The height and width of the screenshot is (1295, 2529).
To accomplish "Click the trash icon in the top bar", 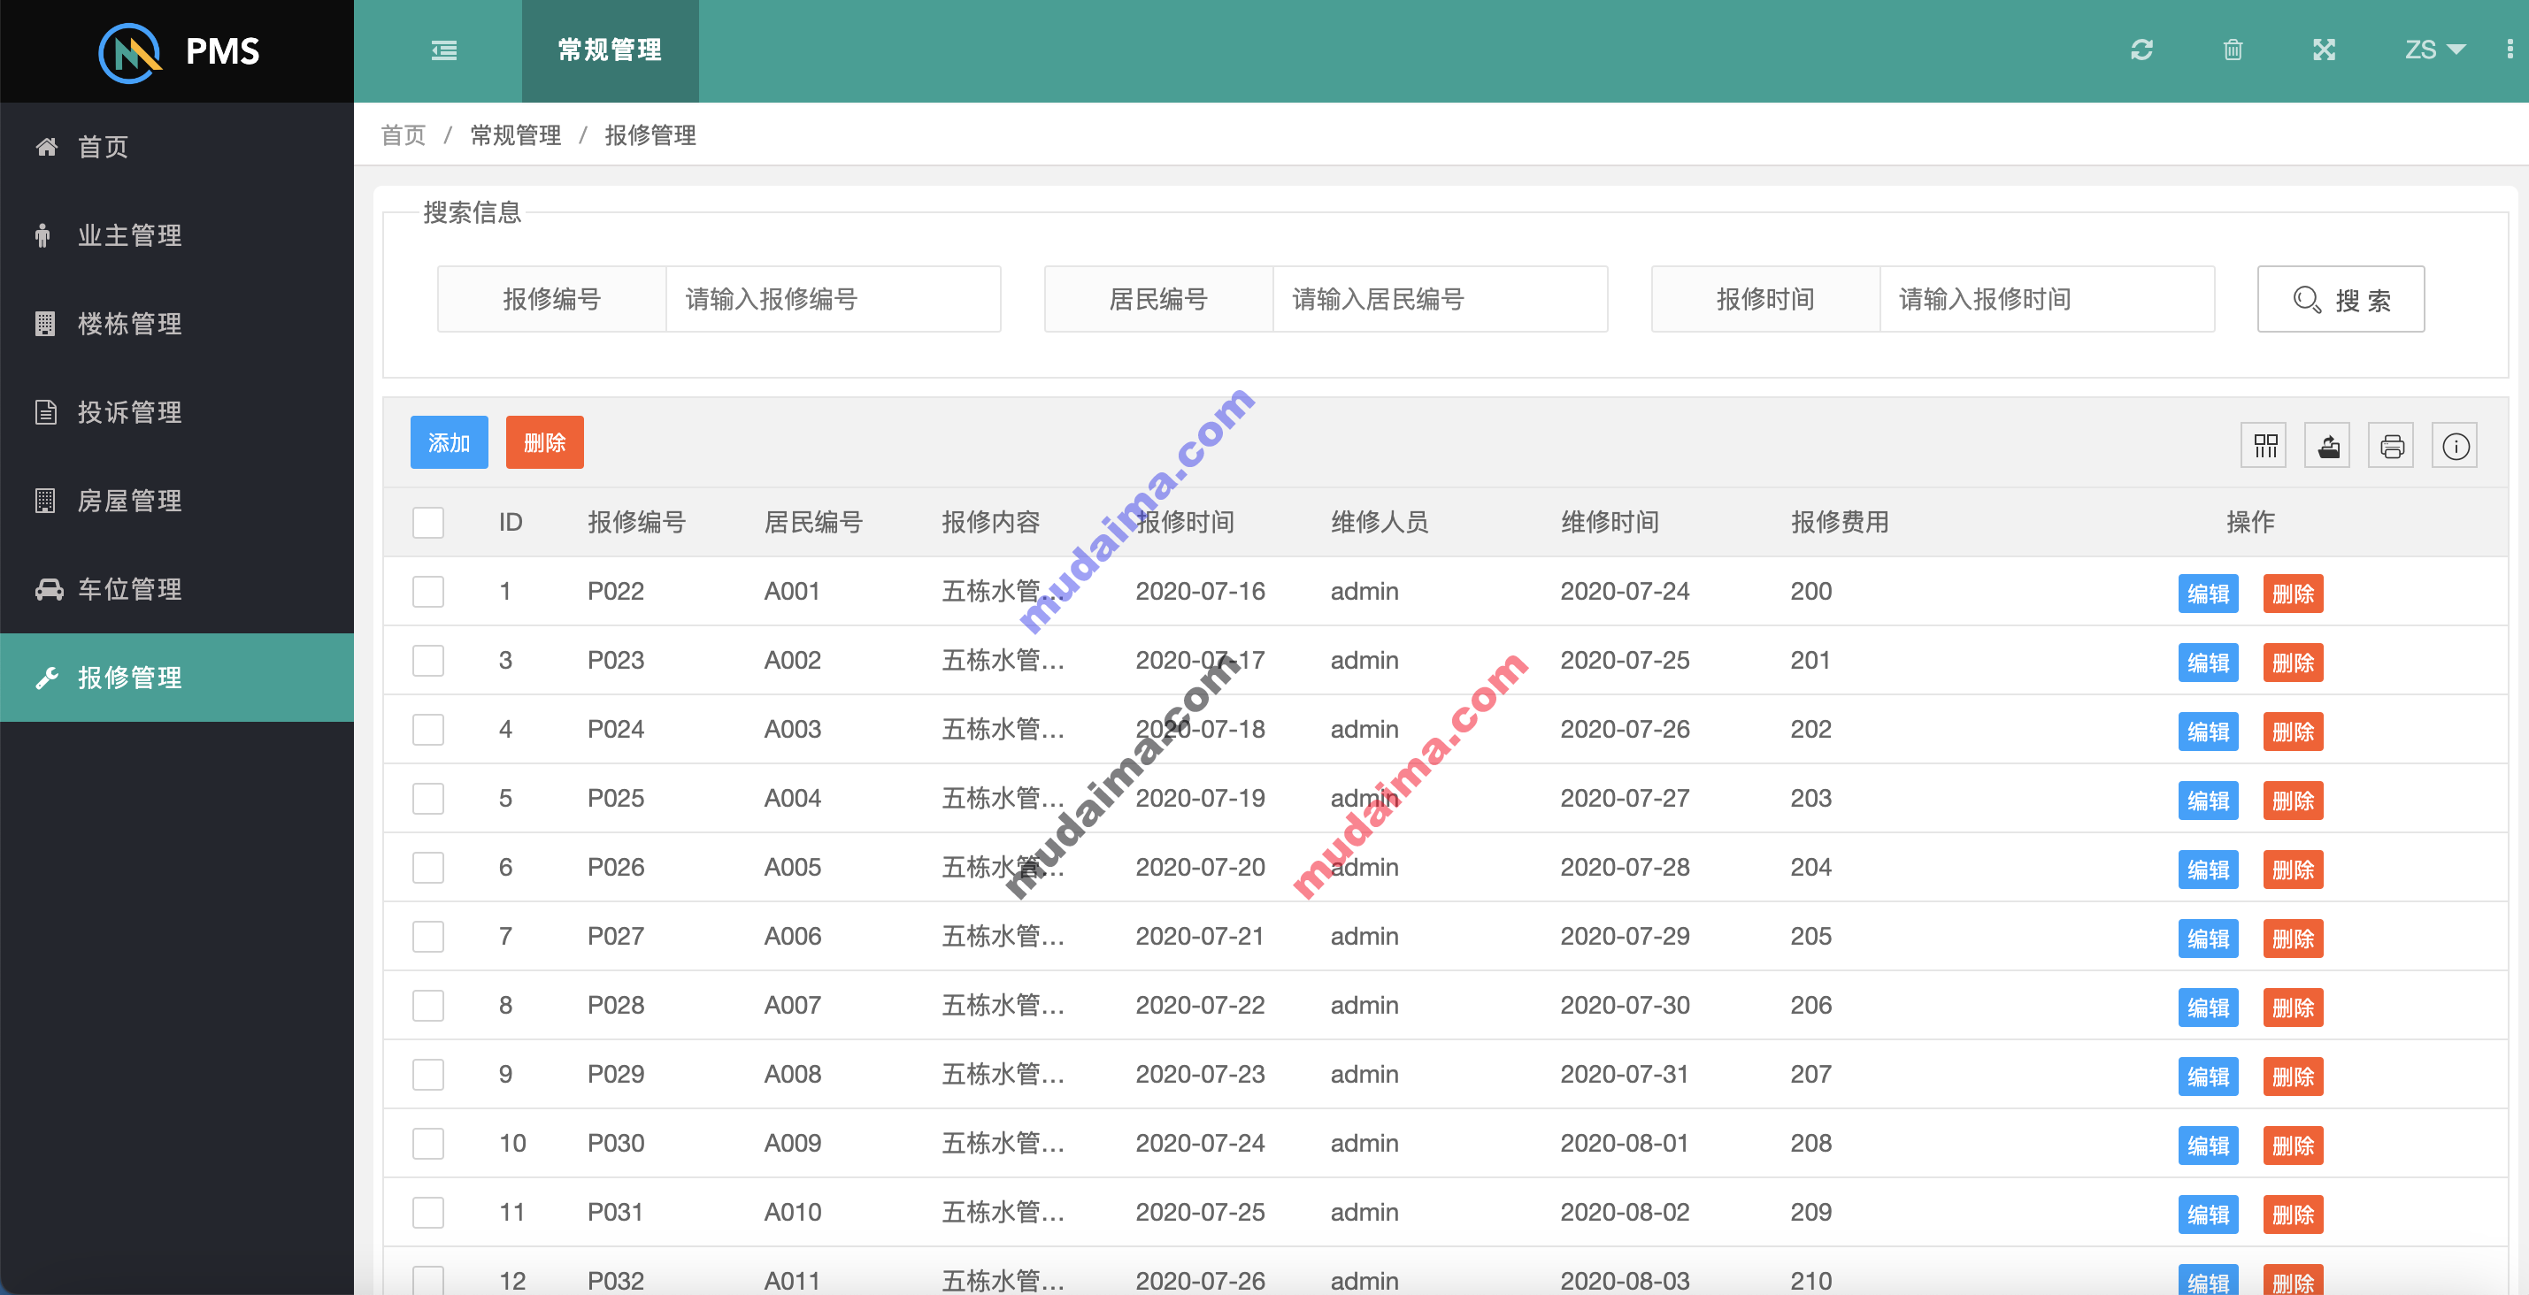I will pyautogui.click(x=2233, y=50).
